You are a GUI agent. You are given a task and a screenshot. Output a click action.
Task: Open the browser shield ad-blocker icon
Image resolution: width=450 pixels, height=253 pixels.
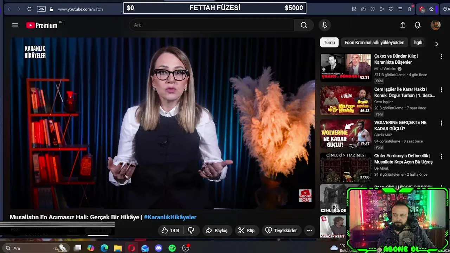coord(373,9)
